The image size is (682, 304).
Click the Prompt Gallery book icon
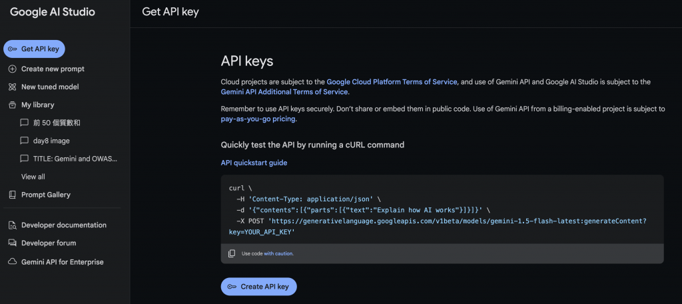coord(12,195)
